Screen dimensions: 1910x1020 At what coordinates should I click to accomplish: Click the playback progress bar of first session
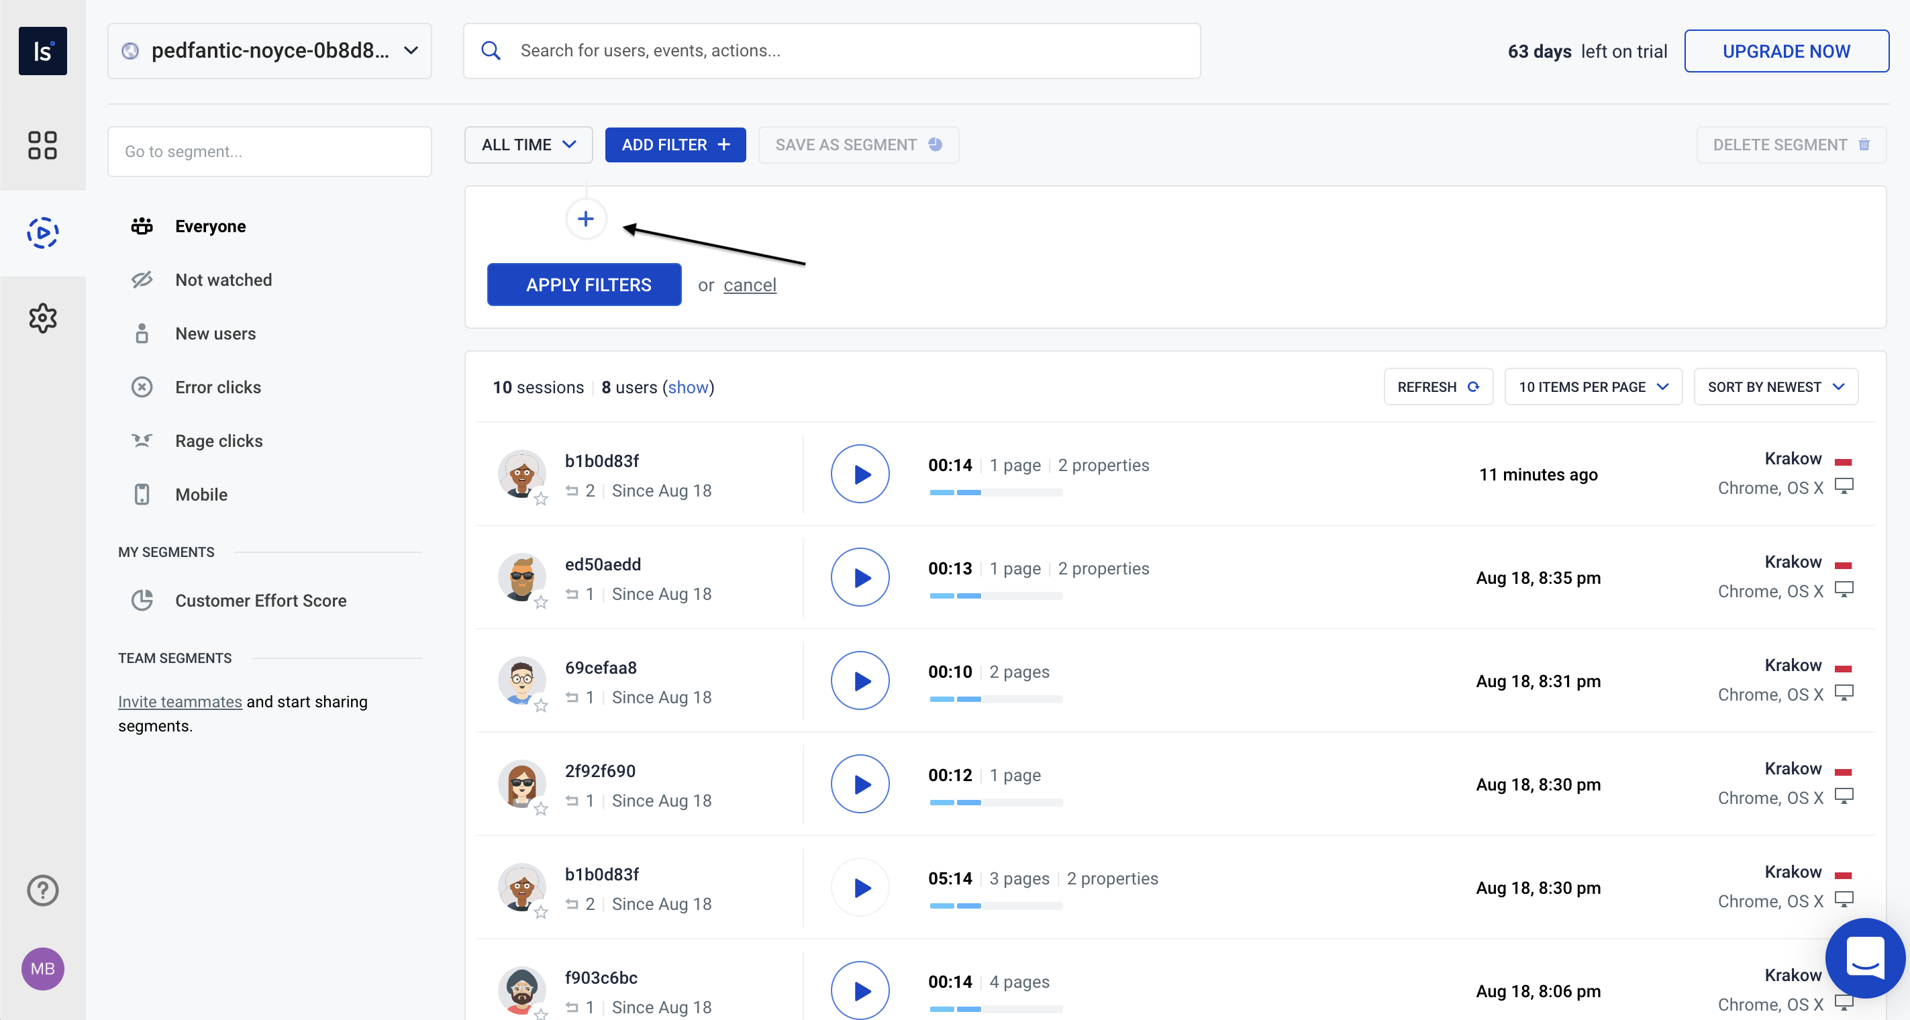pos(995,492)
